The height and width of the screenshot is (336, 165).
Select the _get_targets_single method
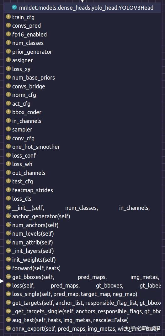pyautogui.click(x=82, y=311)
